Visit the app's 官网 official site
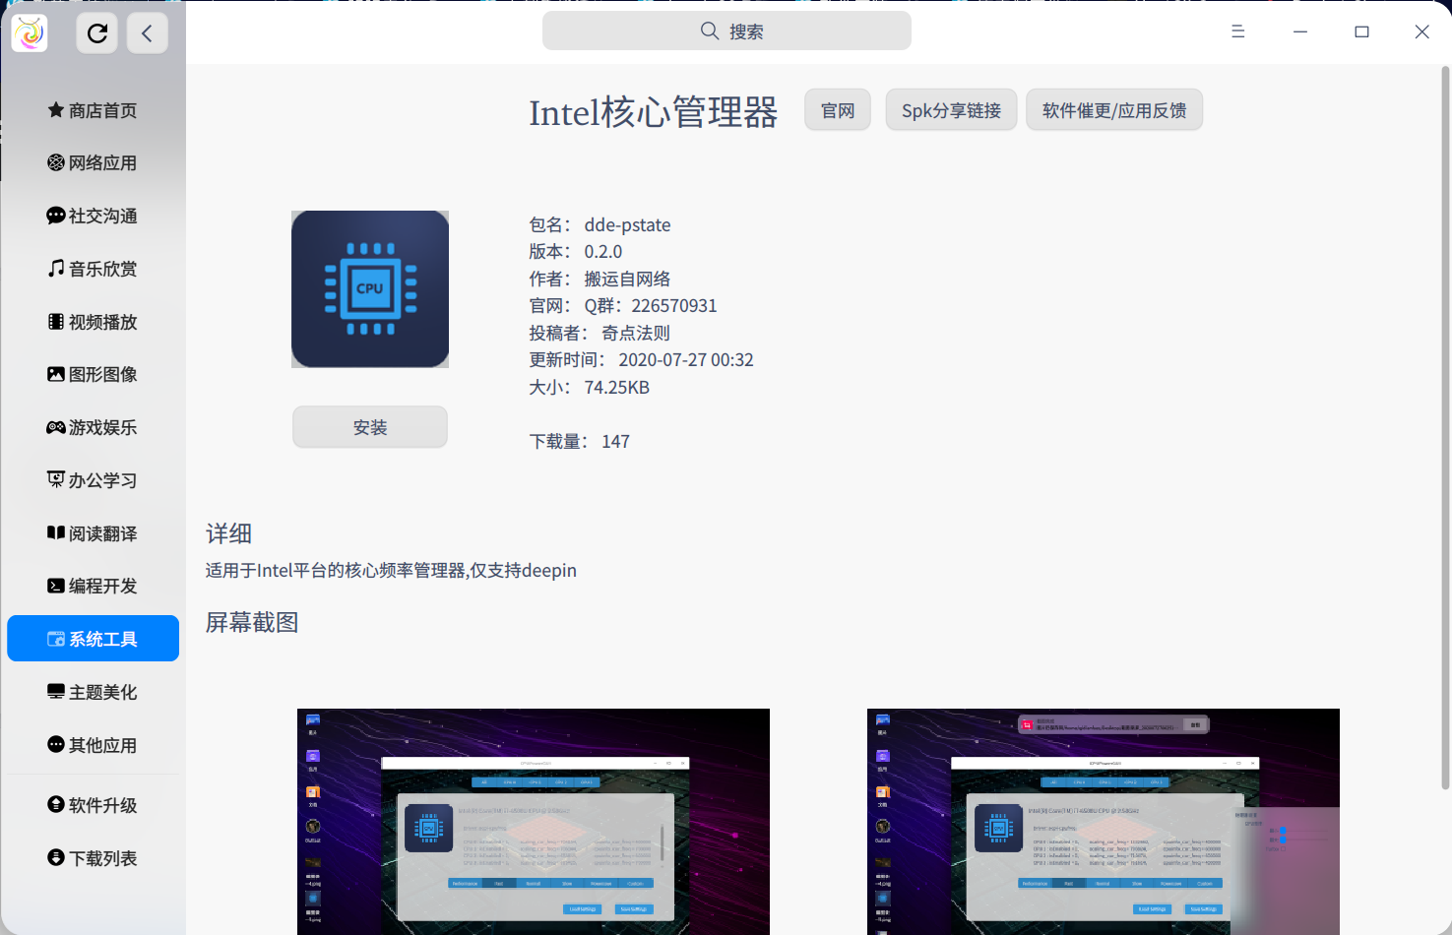This screenshot has height=935, width=1452. click(x=837, y=109)
